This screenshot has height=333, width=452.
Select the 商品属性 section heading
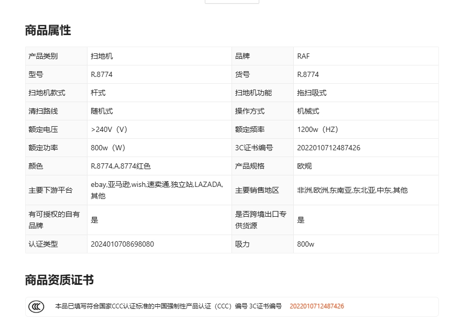pos(48,30)
